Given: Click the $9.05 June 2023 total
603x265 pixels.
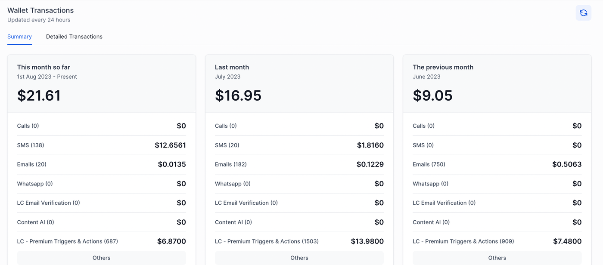Looking at the screenshot, I should 432,96.
